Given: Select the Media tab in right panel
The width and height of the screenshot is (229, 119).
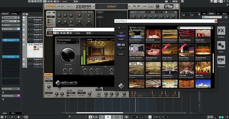Looking at the screenshot, I should pyautogui.click(x=211, y=14).
